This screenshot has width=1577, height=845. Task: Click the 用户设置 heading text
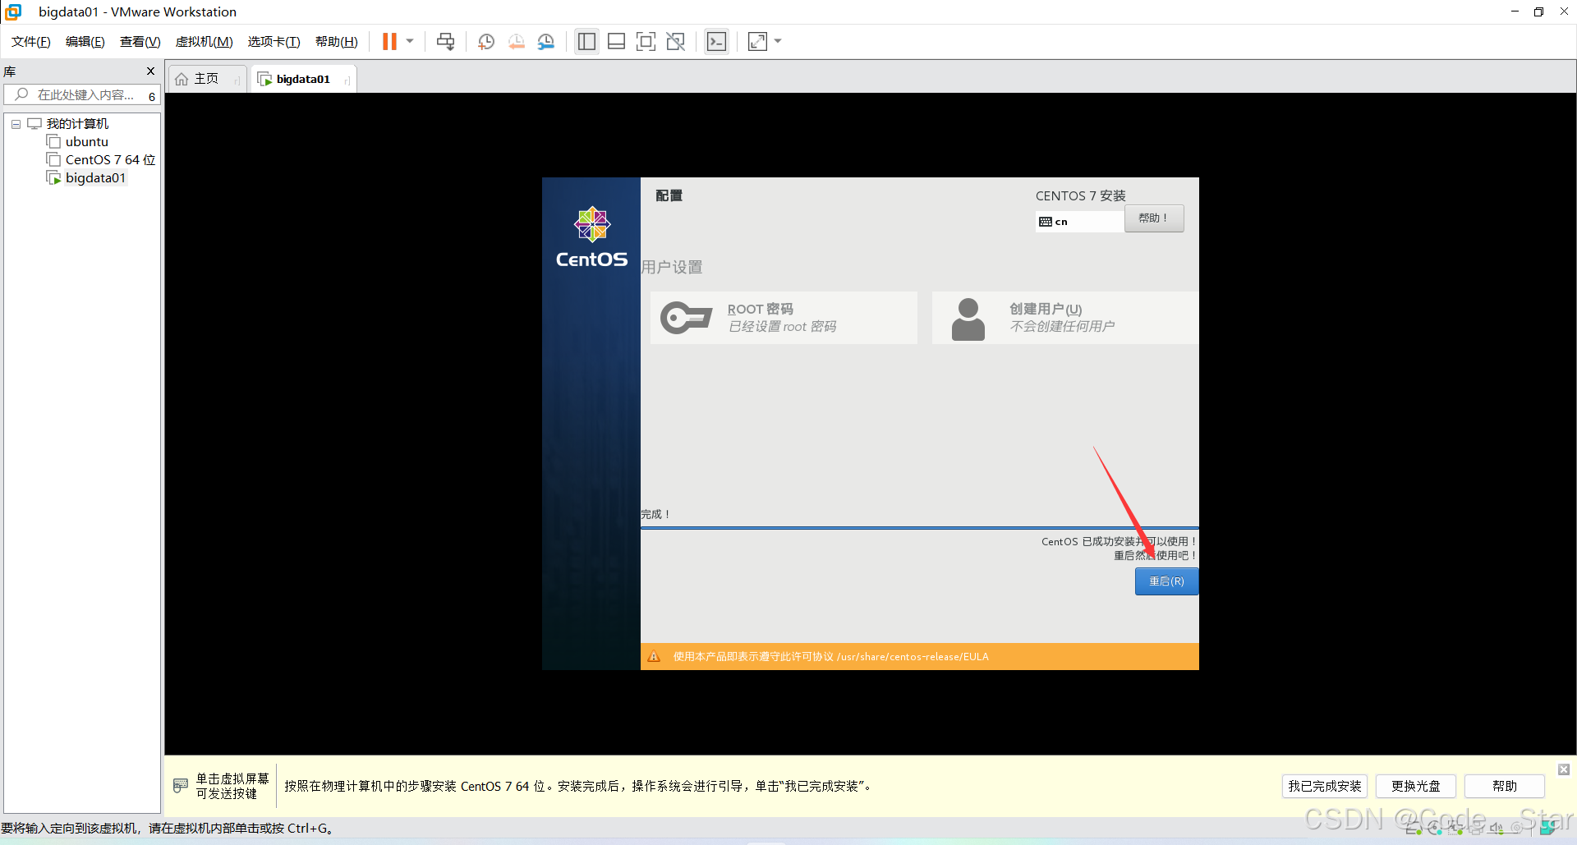click(x=672, y=268)
